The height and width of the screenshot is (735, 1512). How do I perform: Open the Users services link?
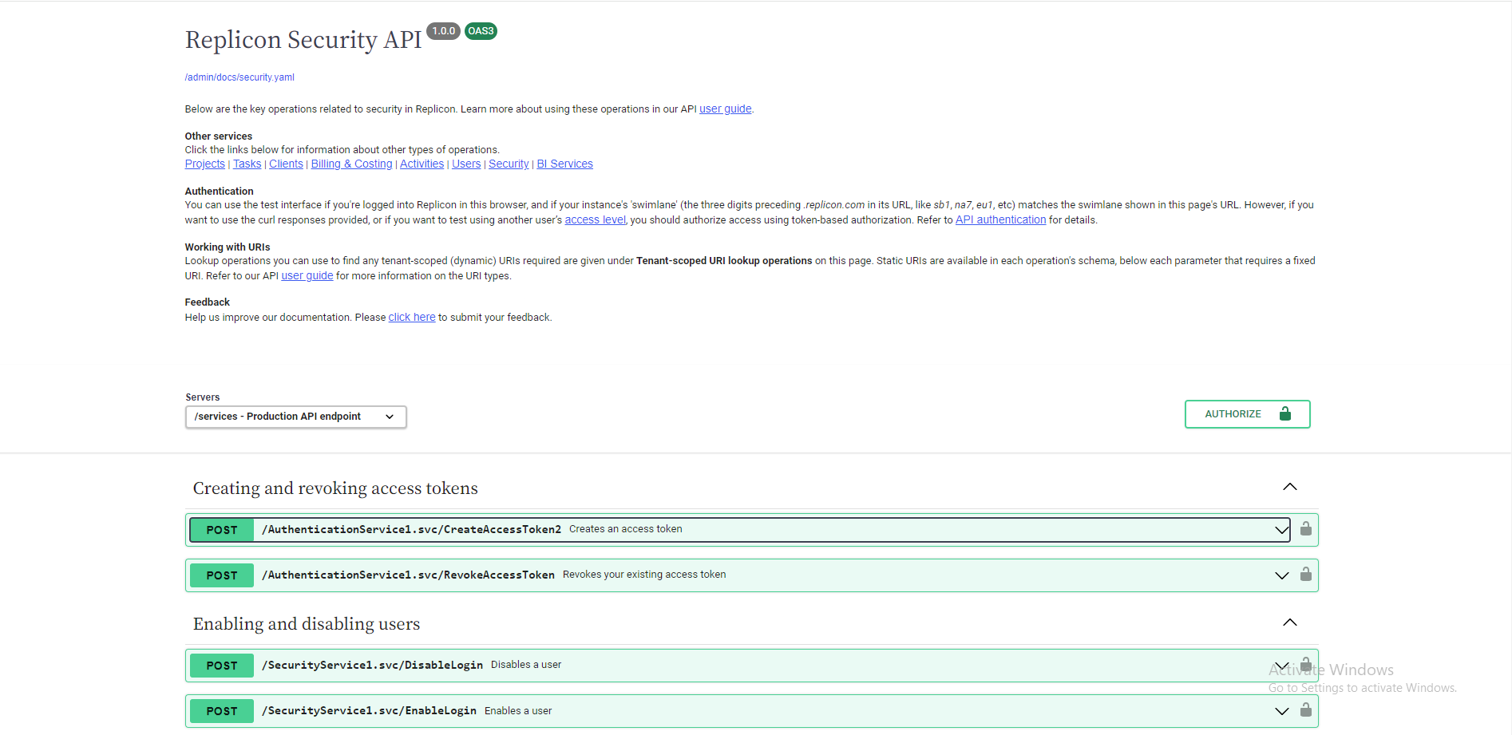click(466, 164)
